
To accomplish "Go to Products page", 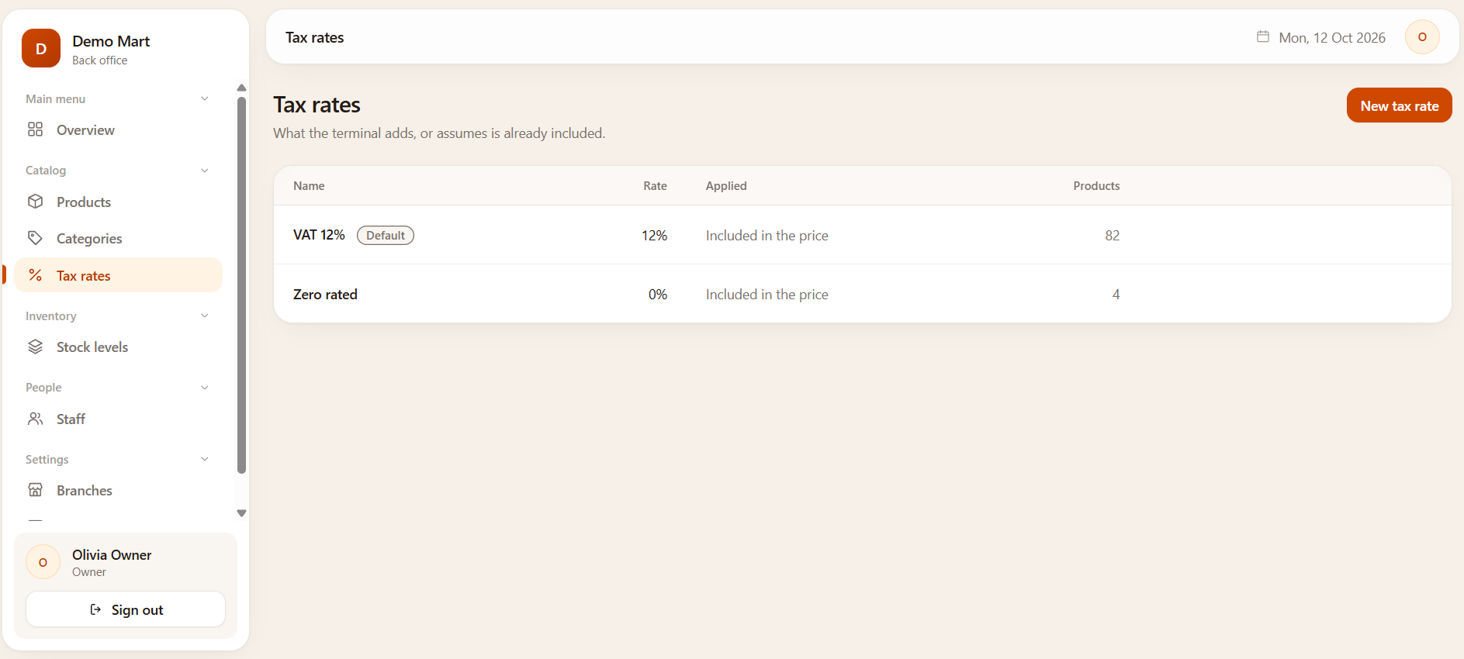I will coord(118,202).
